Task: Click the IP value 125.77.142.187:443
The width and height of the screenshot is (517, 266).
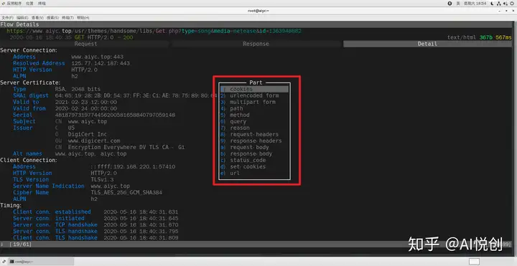Action: coord(101,63)
